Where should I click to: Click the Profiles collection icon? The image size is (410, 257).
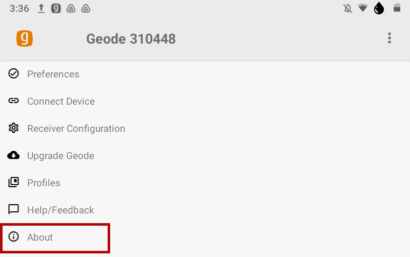(14, 183)
